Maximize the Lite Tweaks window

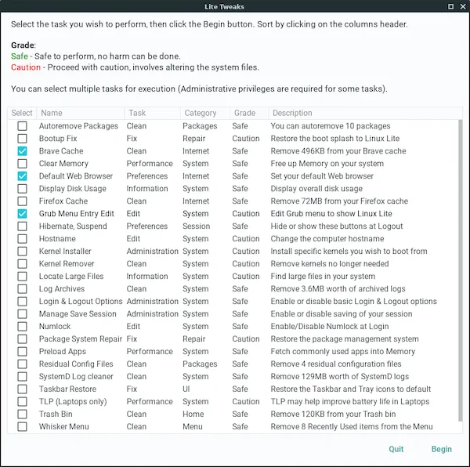coord(450,6)
